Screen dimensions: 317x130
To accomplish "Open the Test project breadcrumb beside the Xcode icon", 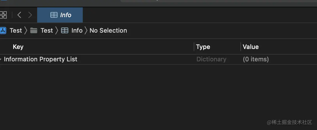I will click(x=16, y=30).
